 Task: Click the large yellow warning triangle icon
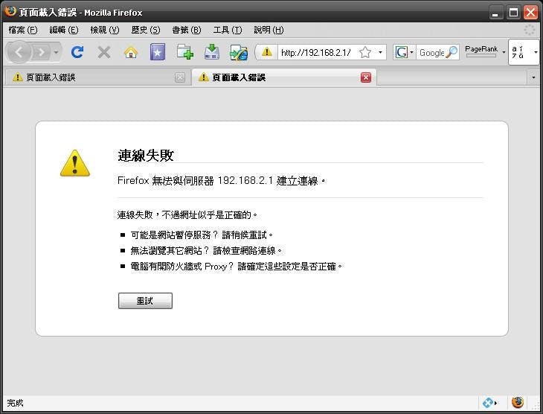click(75, 163)
